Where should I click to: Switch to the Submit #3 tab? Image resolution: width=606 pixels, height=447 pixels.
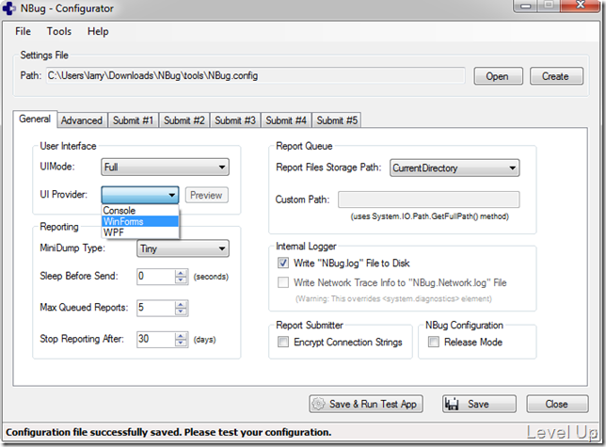pyautogui.click(x=235, y=120)
